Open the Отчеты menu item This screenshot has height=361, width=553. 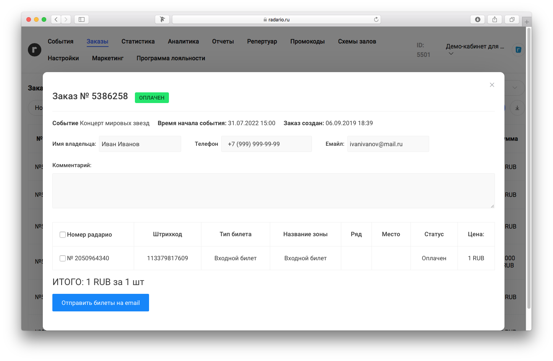click(x=223, y=41)
